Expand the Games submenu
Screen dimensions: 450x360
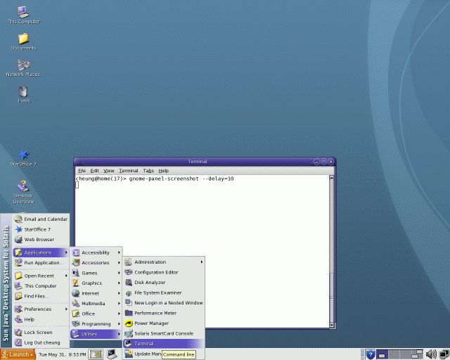point(96,273)
